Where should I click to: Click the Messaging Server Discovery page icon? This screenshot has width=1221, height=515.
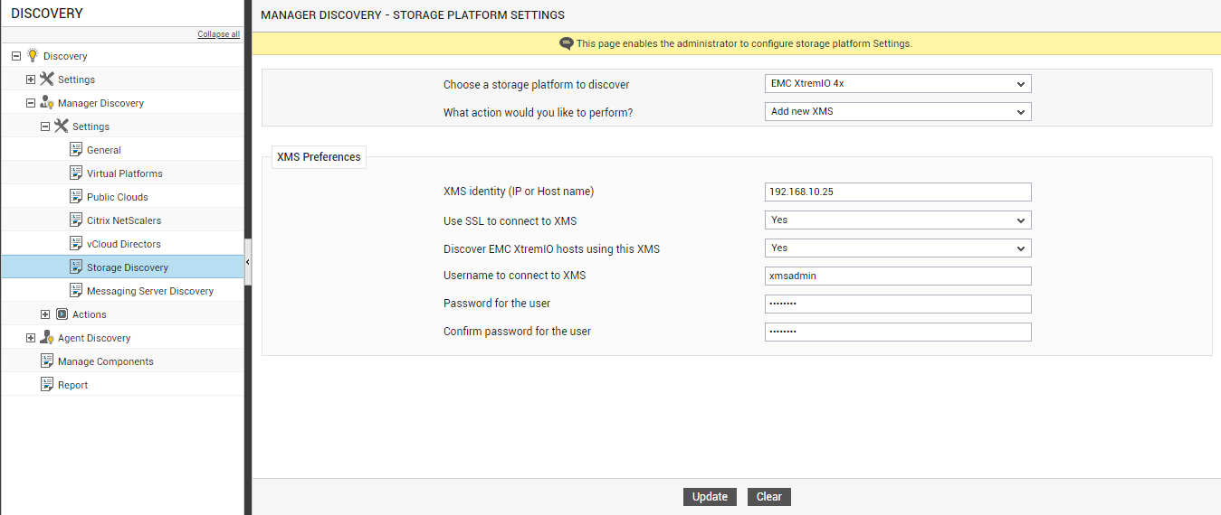76,290
